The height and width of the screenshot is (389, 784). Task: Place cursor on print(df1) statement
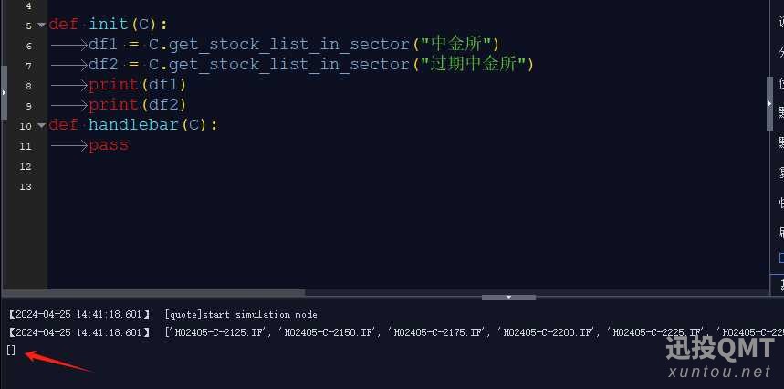coord(138,85)
